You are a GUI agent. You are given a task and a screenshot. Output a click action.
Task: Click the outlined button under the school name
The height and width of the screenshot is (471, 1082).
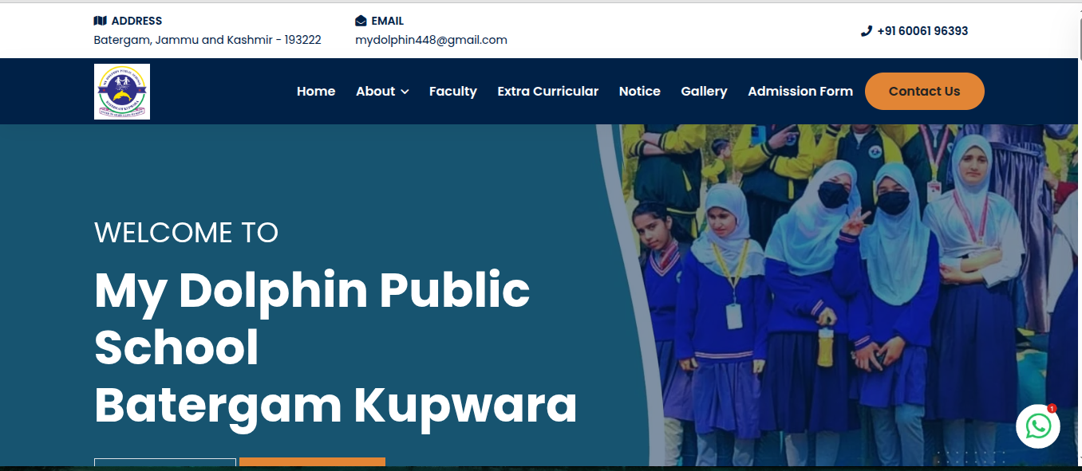click(164, 465)
